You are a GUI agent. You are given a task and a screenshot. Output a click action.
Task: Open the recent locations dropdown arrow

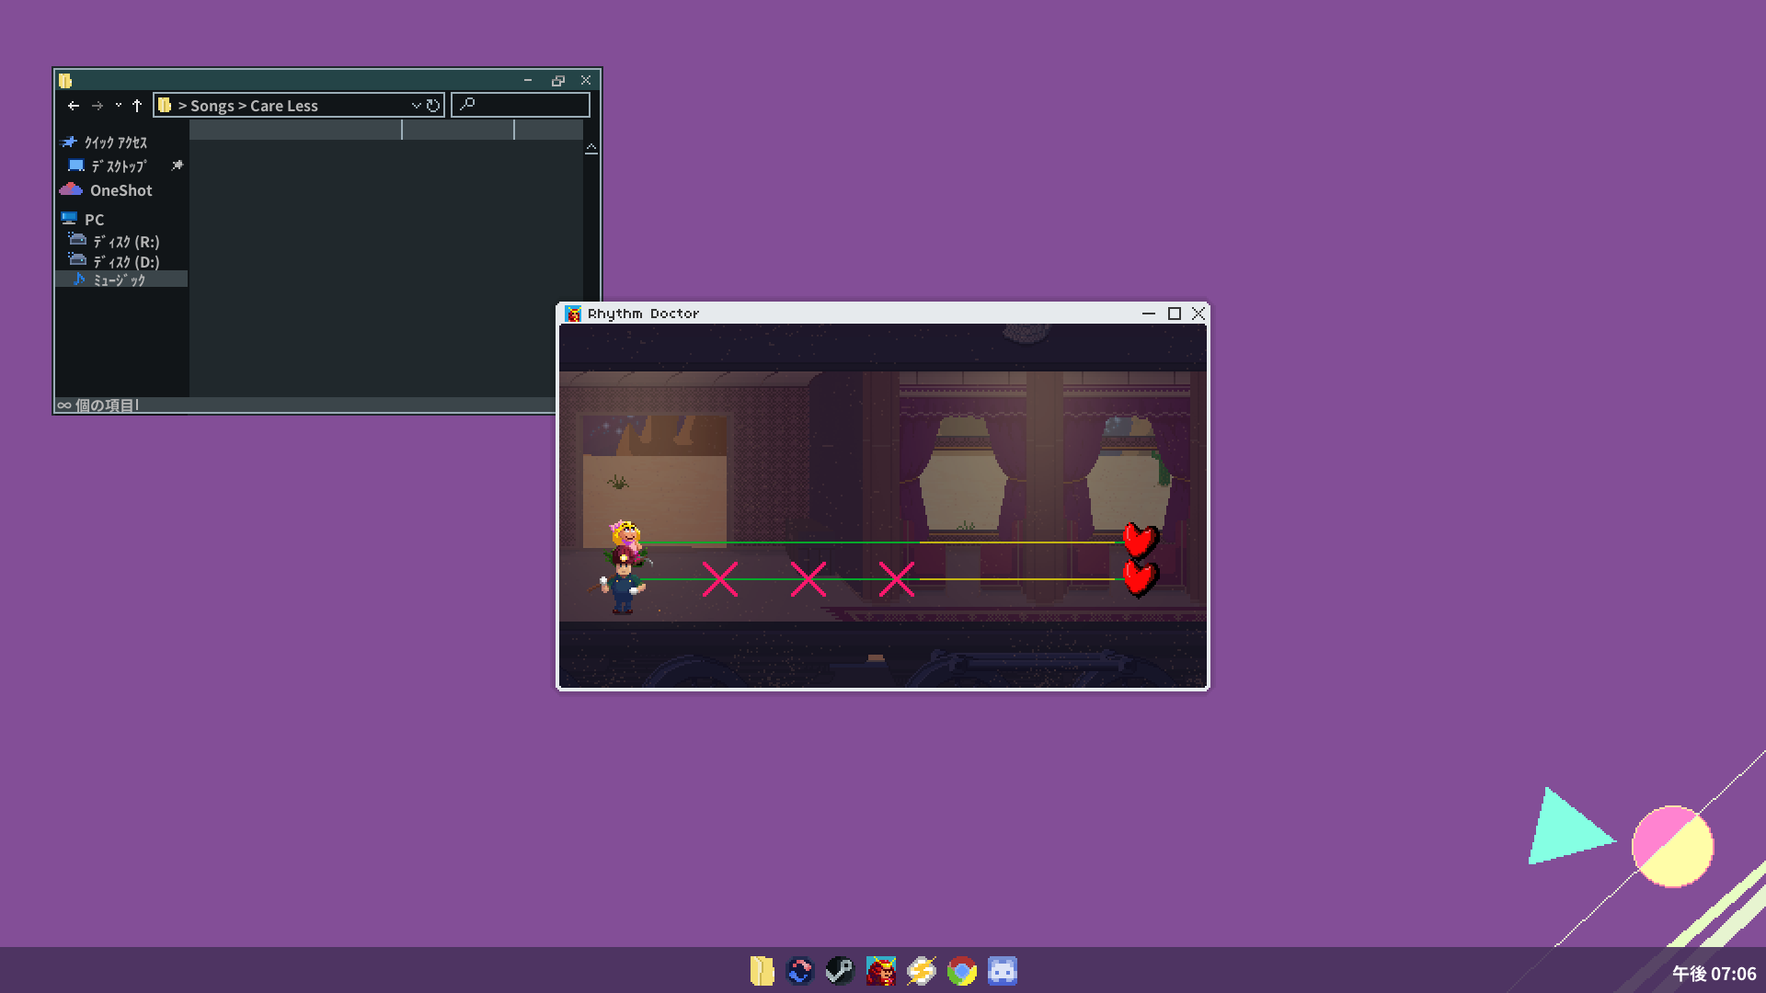[118, 105]
